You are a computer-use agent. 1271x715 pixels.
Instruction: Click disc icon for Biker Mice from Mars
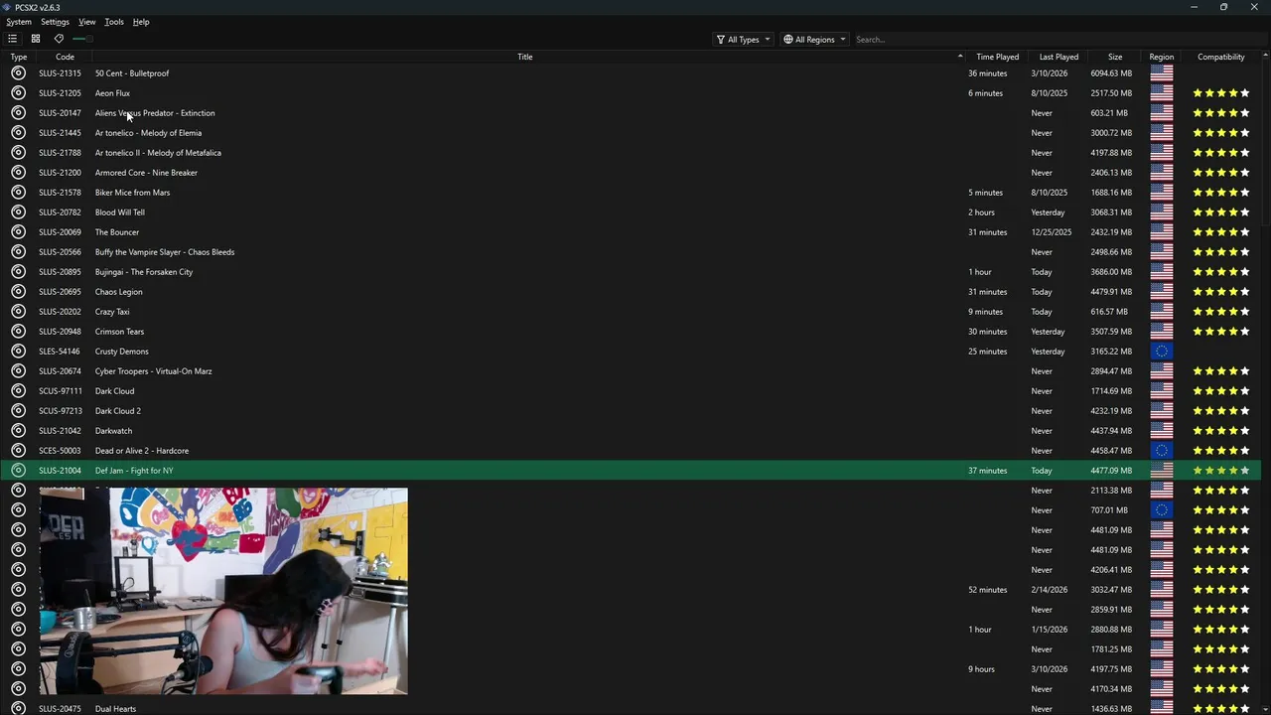point(18,193)
